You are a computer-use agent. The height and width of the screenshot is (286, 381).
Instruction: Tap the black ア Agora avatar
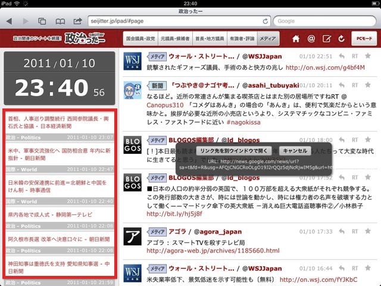132,237
